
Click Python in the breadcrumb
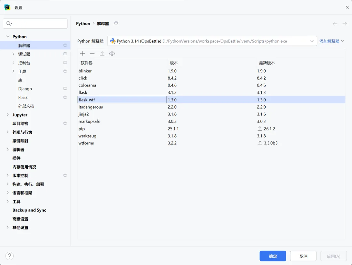[83, 23]
